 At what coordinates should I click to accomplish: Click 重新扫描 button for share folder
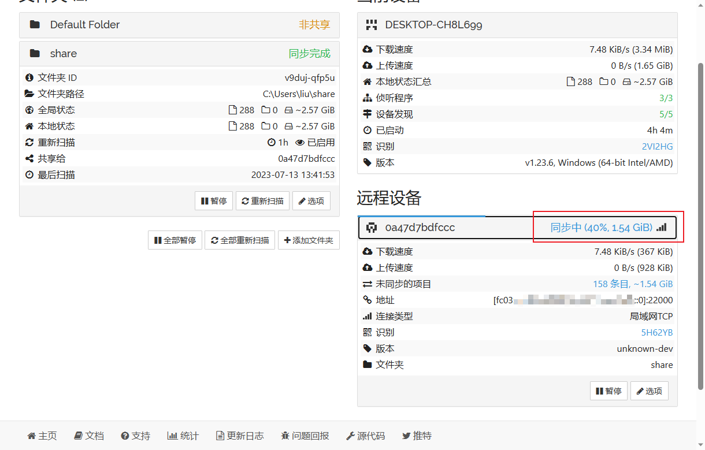262,201
